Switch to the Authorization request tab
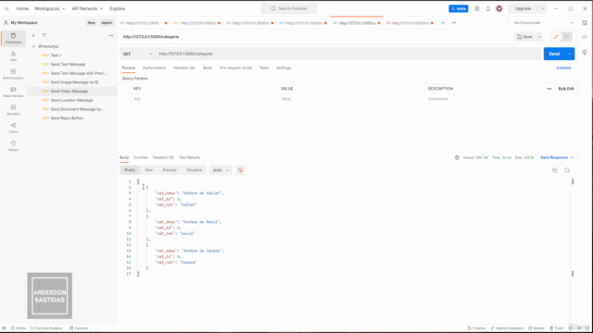Image resolution: width=593 pixels, height=333 pixels. (x=155, y=68)
